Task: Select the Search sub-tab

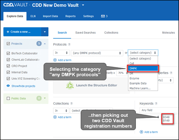Action: (x=62, y=33)
